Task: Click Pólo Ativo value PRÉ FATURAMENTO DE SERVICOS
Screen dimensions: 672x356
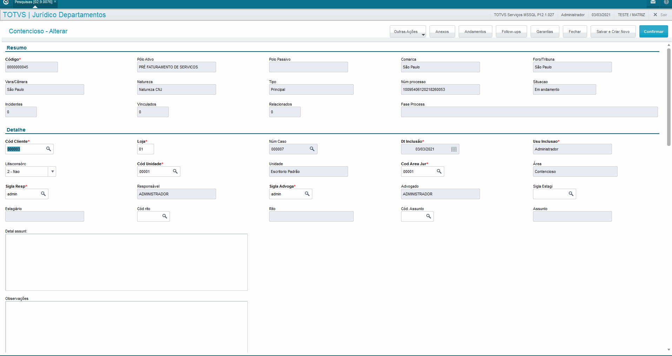Action: click(x=177, y=67)
